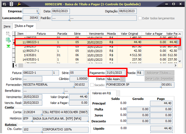Select table row with Fatura 635201-1

click(96, 59)
